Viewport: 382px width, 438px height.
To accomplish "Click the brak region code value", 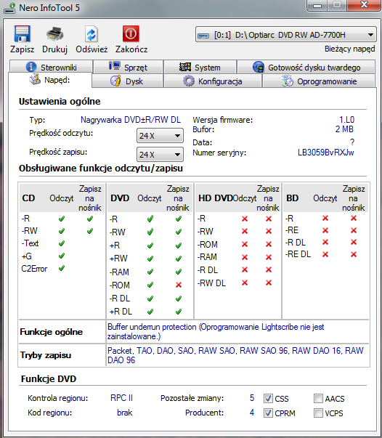I will [124, 413].
